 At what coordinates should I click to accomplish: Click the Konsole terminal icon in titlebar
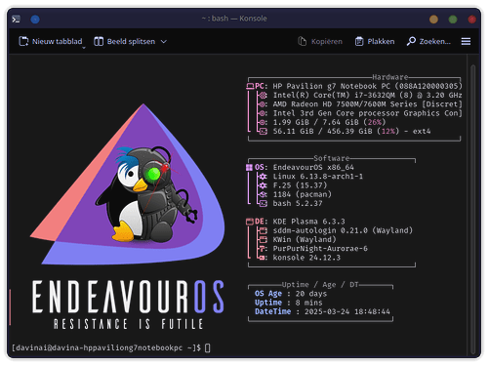(16, 20)
